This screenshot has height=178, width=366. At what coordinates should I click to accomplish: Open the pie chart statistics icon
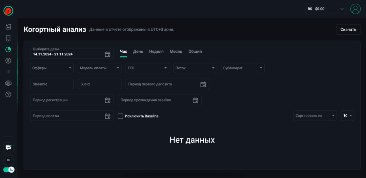[8, 50]
